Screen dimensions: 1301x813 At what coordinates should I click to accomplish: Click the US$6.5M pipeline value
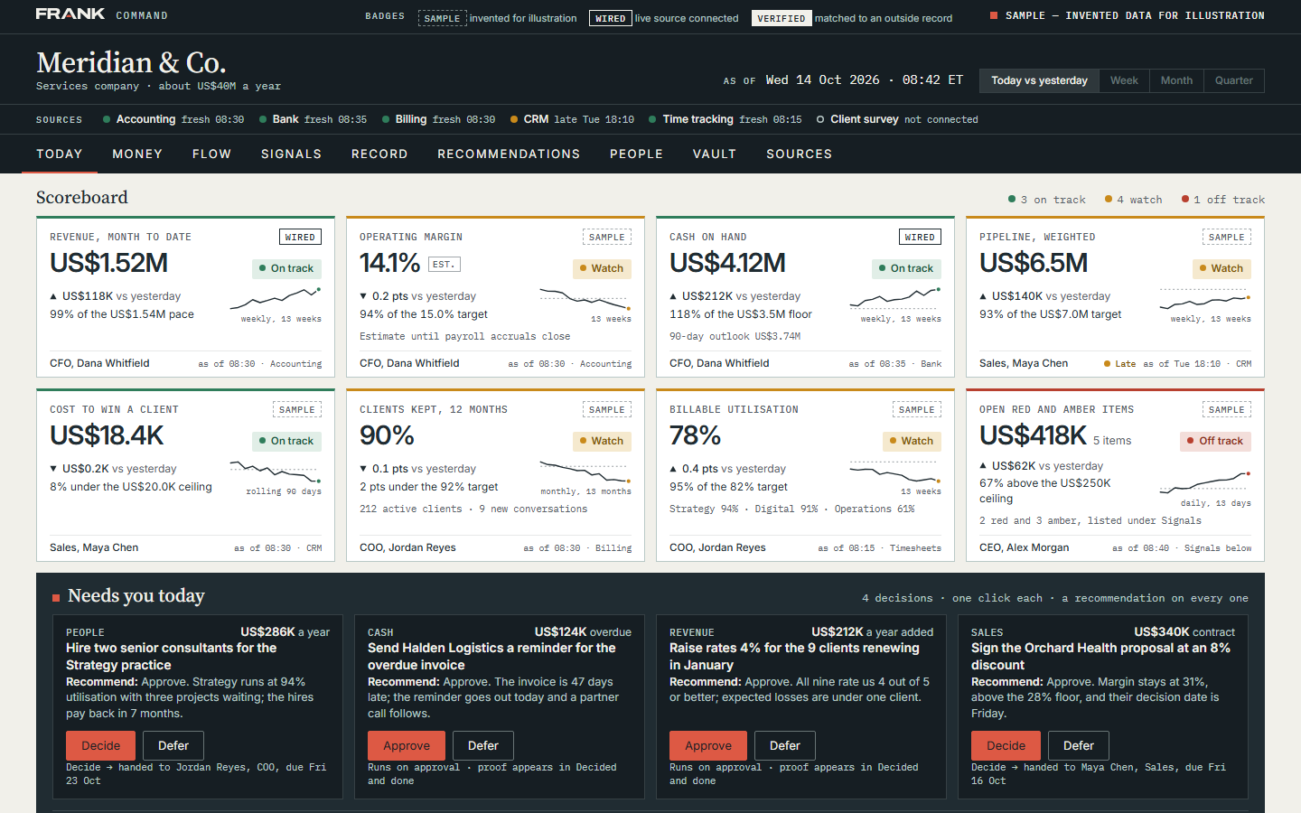(x=1034, y=263)
